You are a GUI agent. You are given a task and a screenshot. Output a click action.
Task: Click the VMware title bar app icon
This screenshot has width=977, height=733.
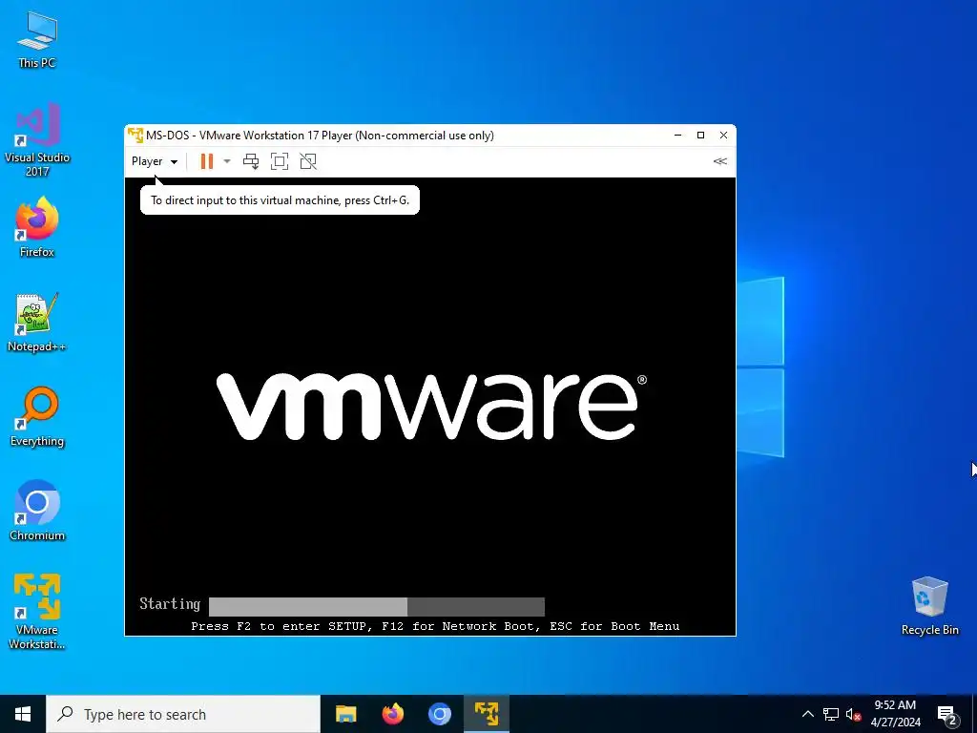tap(135, 136)
